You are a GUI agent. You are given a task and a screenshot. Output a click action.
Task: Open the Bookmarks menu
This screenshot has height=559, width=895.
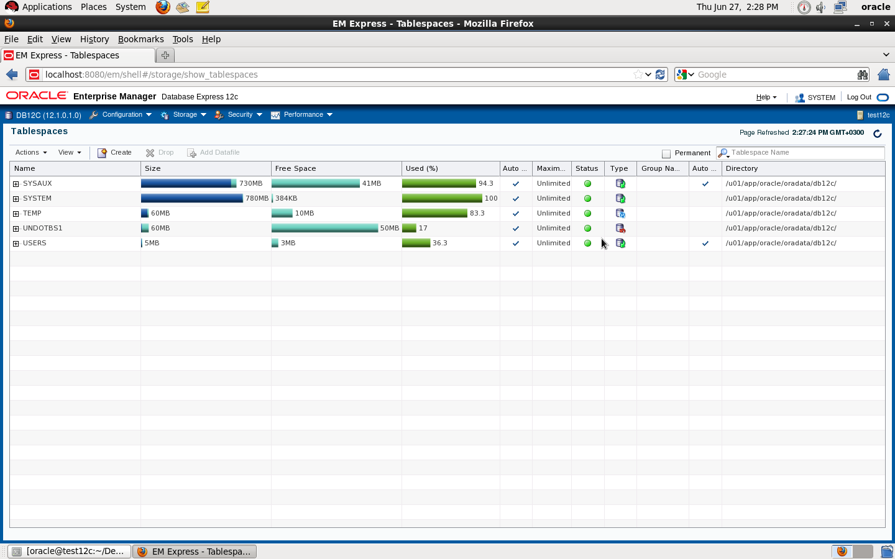[x=140, y=39]
